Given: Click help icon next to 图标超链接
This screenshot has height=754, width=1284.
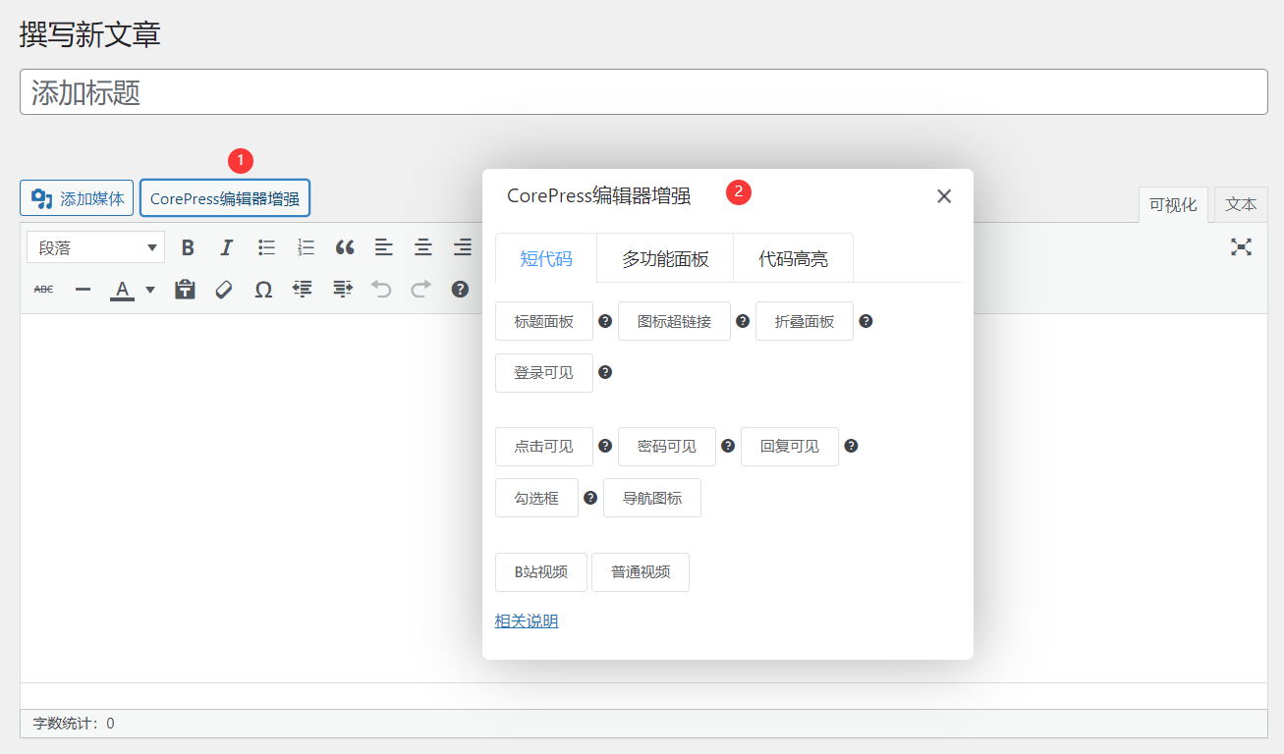Looking at the screenshot, I should (743, 321).
